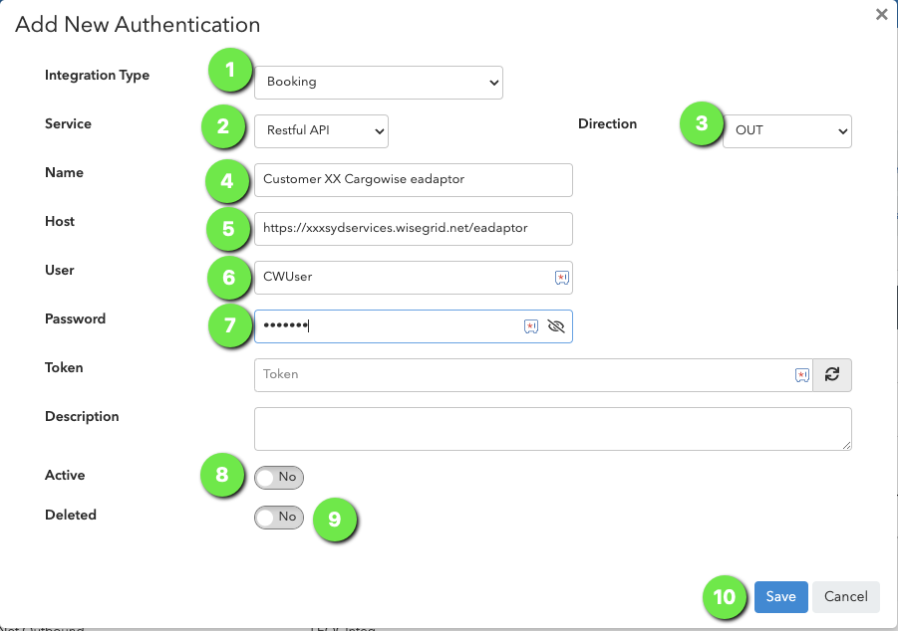Screen dimensions: 898x631
Task: Toggle password visibility eye icon
Action: (555, 326)
